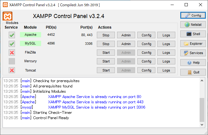
Task: Launch Shell via the terminal icon
Action: pyautogui.click(x=188, y=34)
